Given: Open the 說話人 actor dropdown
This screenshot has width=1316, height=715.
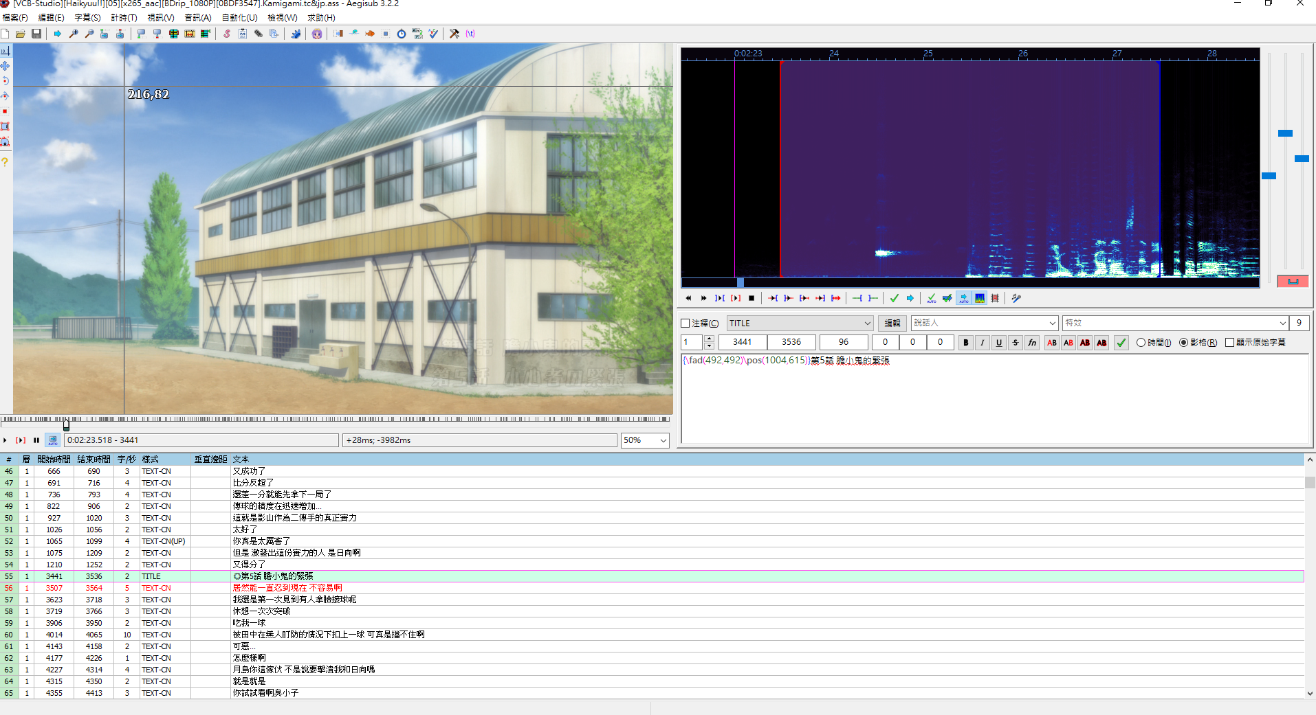Looking at the screenshot, I should pos(985,324).
